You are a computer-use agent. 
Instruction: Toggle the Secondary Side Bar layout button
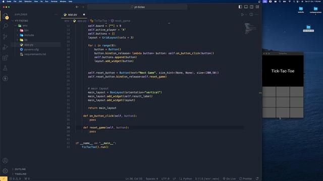[251, 7]
